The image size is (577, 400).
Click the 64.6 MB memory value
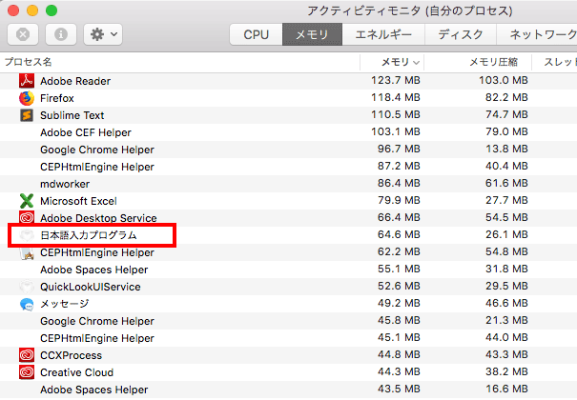tap(399, 234)
